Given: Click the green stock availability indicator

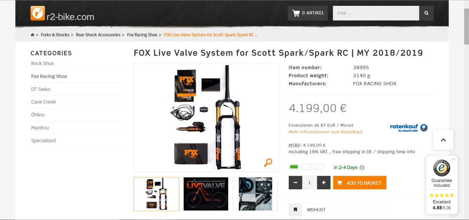Looking at the screenshot, I should pyautogui.click(x=294, y=167).
